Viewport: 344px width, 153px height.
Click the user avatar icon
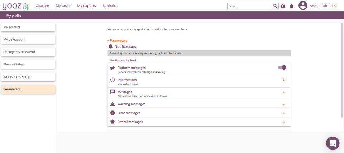click(x=303, y=6)
